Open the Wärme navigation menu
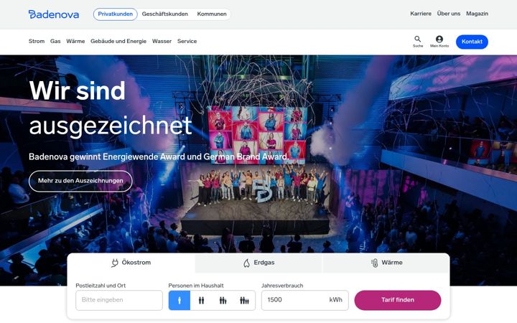Image resolution: width=517 pixels, height=323 pixels. (x=75, y=41)
